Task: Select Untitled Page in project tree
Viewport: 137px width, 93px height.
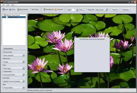Action: click(13, 17)
